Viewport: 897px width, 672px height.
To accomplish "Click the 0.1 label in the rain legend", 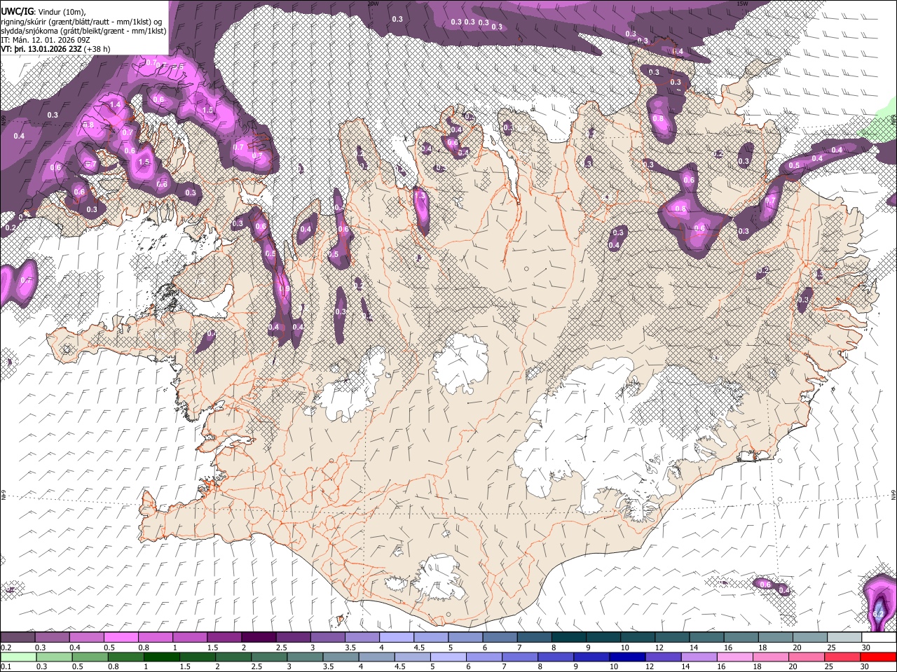I will pos(5,666).
